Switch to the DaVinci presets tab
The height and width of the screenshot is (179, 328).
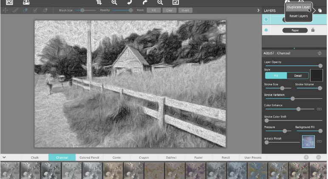click(171, 157)
